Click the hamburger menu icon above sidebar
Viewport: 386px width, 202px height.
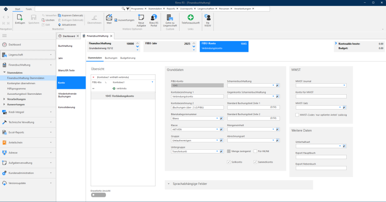(x=5, y=36)
